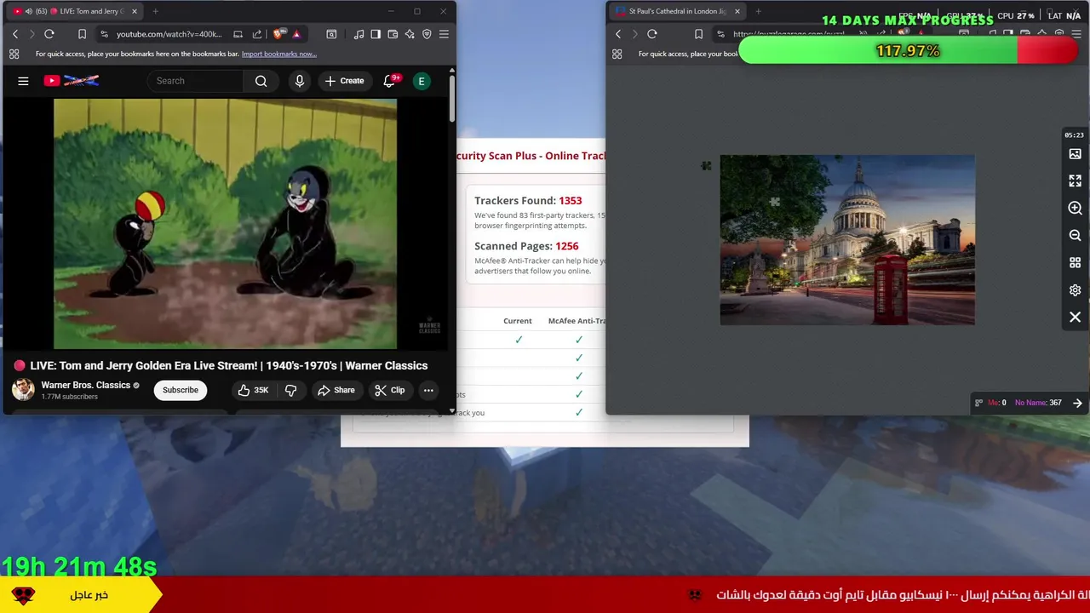
Task: Open Brave Rewards triangle icon in YouTube window
Action: pos(296,34)
